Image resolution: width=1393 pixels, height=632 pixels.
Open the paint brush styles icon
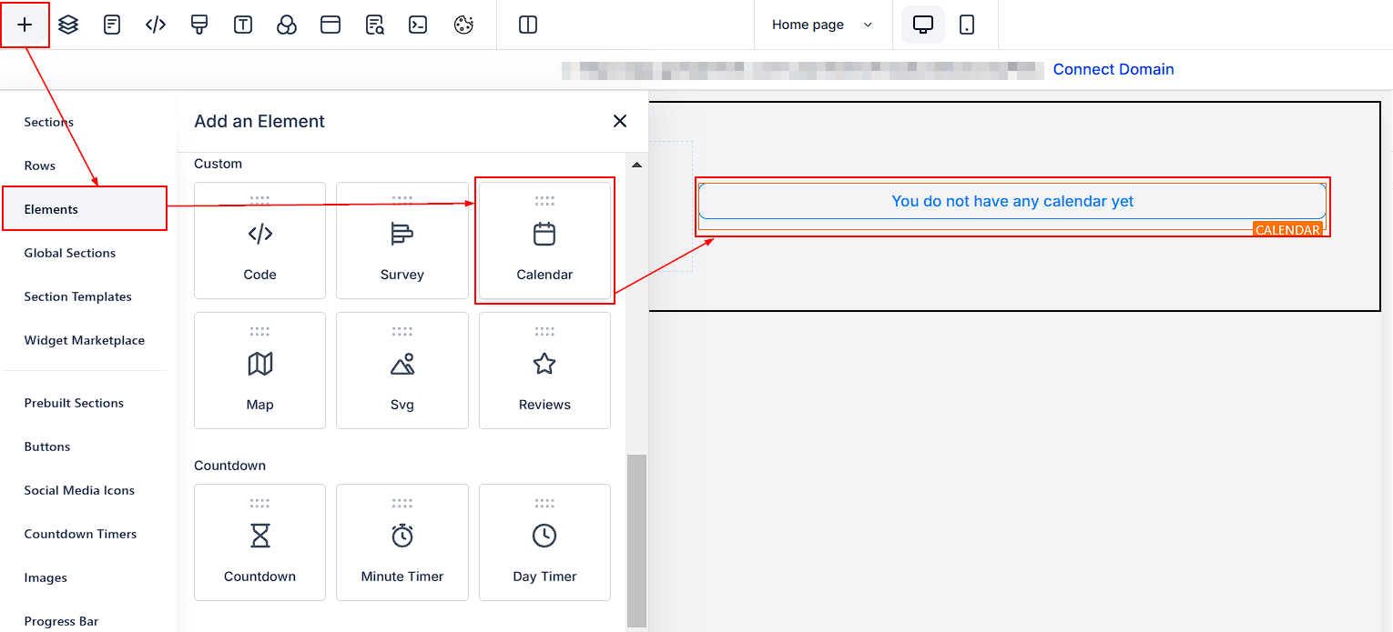click(x=199, y=25)
